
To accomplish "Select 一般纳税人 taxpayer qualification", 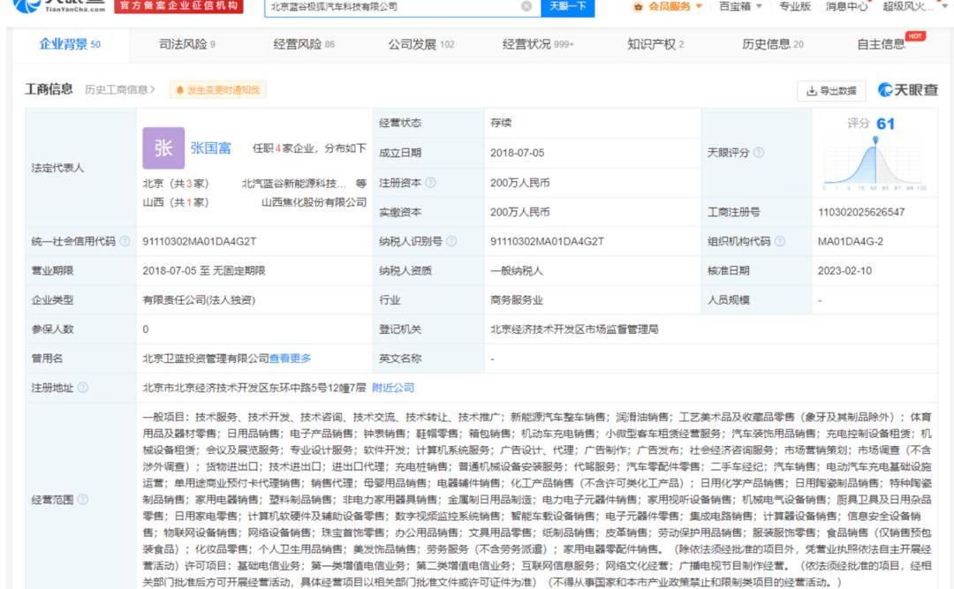I will coord(517,271).
